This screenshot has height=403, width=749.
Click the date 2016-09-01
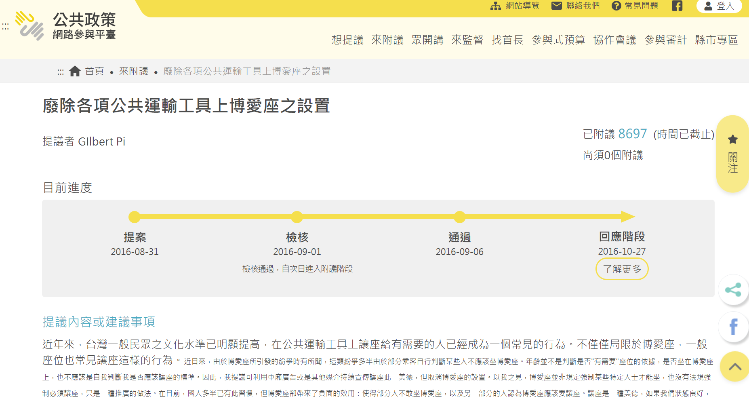[297, 252]
